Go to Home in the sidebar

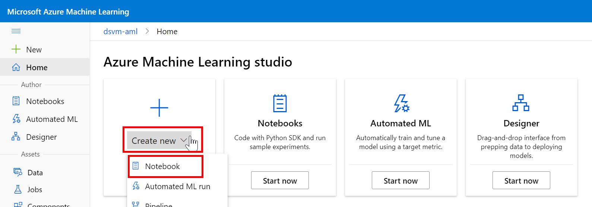coord(45,67)
